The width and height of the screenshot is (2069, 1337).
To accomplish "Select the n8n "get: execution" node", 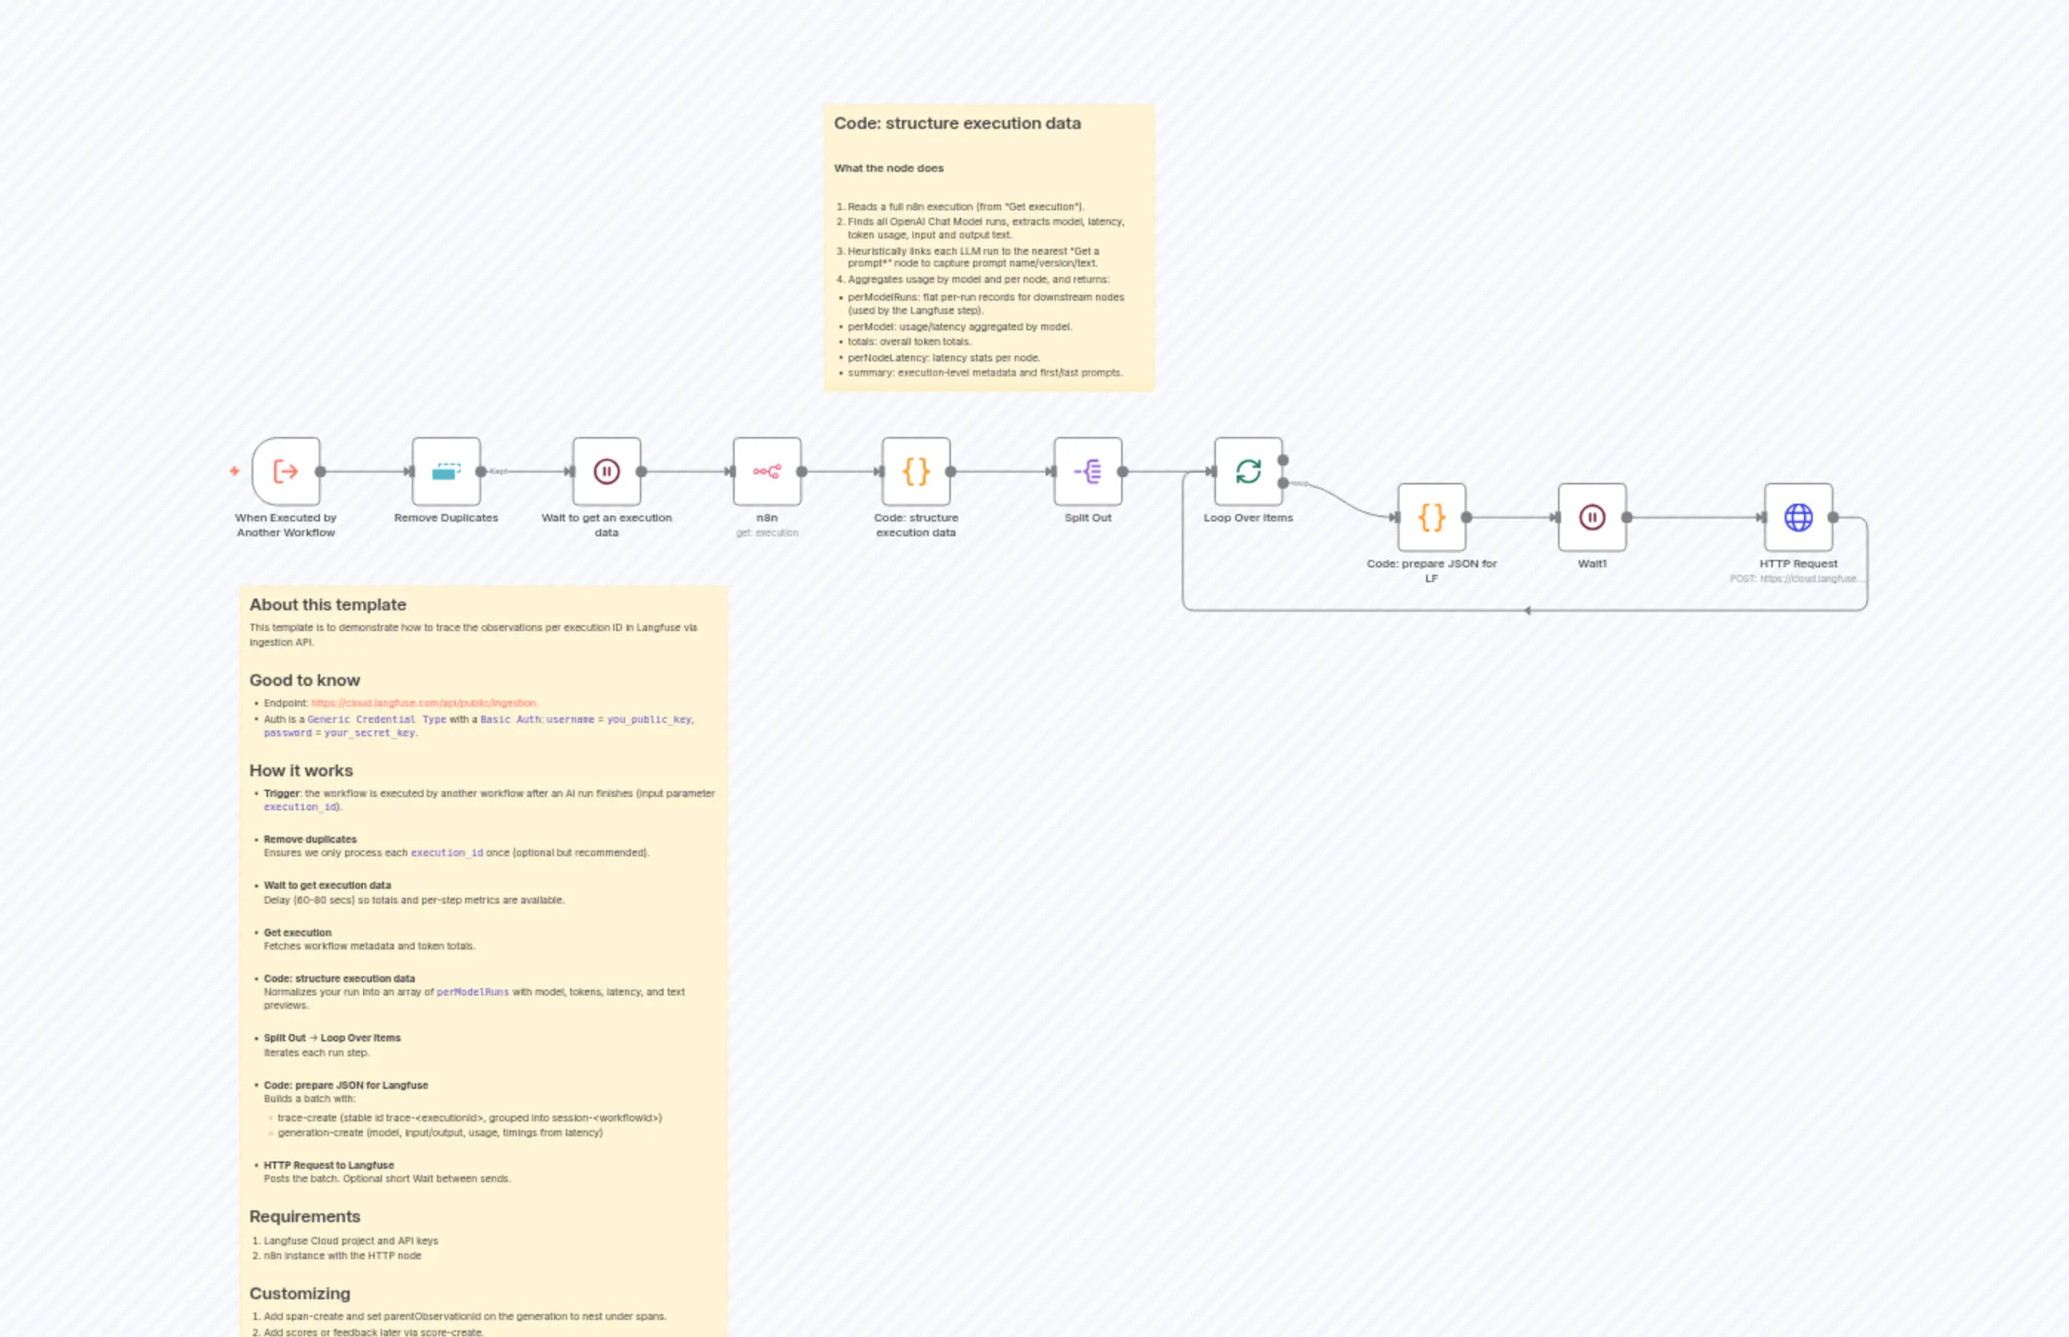I will pyautogui.click(x=767, y=471).
